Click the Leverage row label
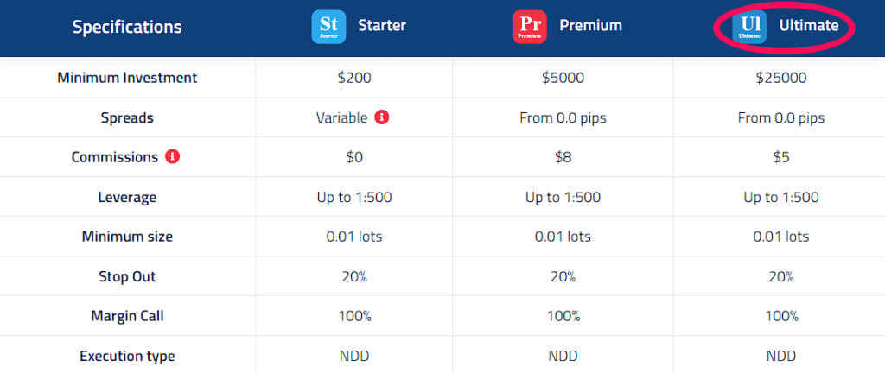885x373 pixels. coord(128,197)
